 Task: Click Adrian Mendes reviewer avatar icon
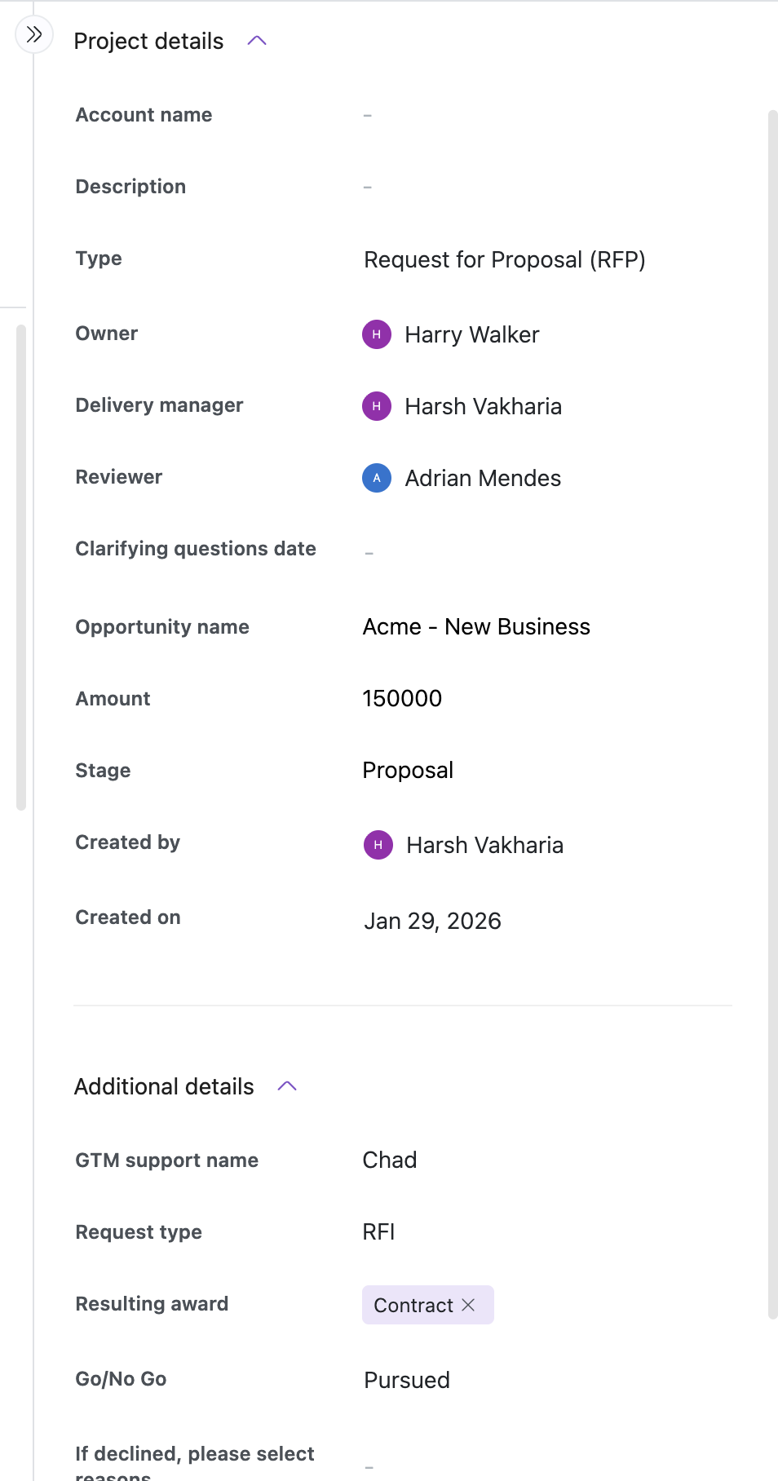tap(377, 478)
